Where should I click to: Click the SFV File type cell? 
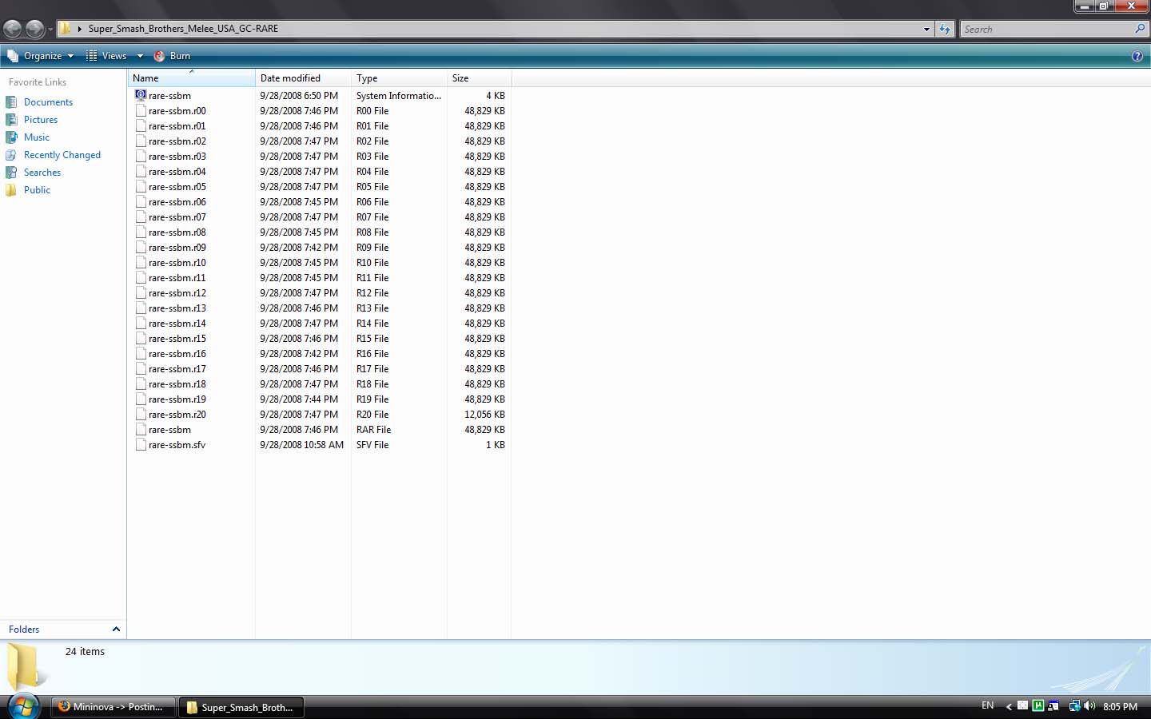click(x=372, y=445)
